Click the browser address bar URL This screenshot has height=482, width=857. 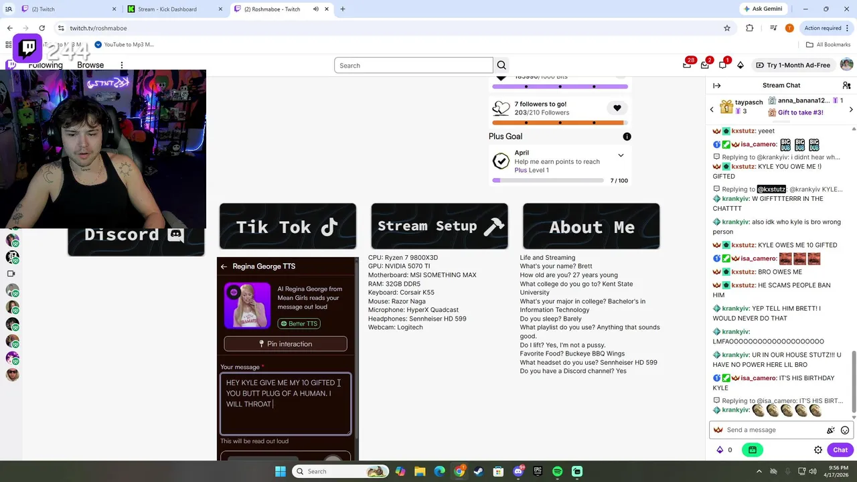[x=98, y=28]
